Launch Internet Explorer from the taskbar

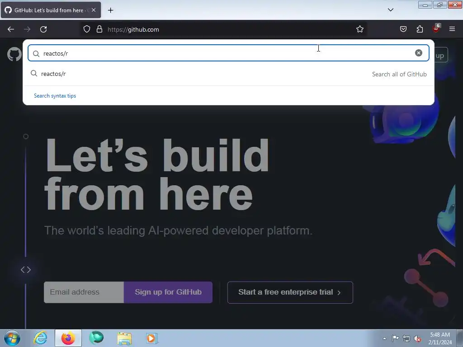(40, 338)
